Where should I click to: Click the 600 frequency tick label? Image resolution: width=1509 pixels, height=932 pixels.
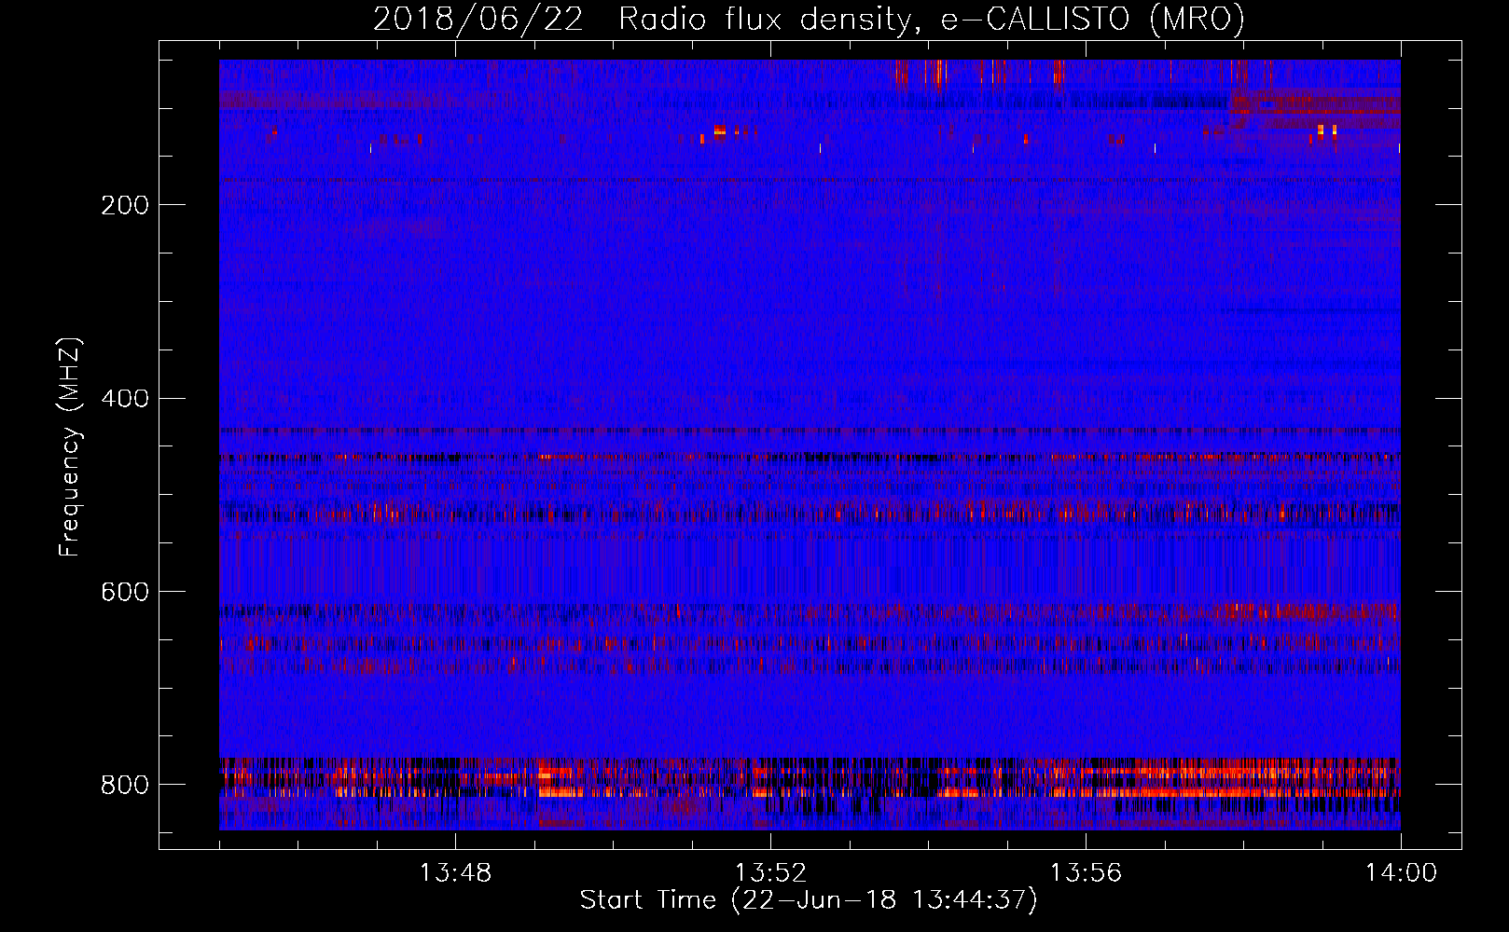125,592
